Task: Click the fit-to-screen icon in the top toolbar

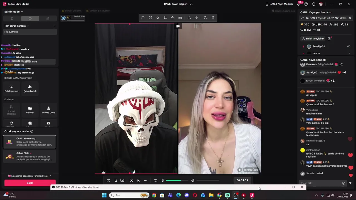Action: (143, 18)
